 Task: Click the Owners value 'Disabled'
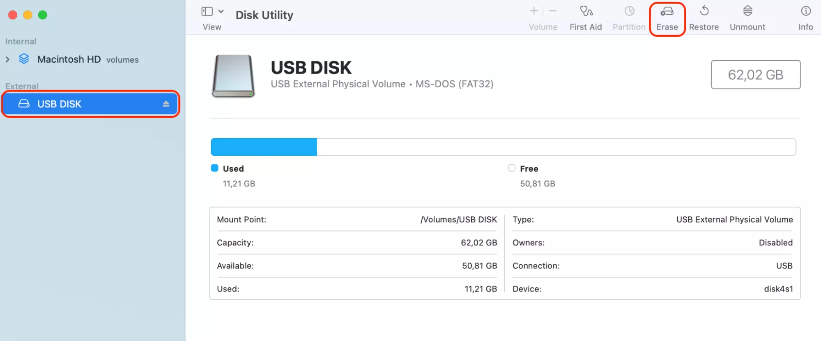tap(775, 243)
